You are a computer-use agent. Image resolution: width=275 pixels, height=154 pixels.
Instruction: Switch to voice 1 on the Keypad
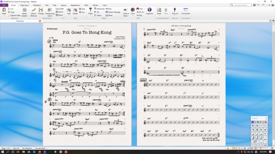(253, 145)
